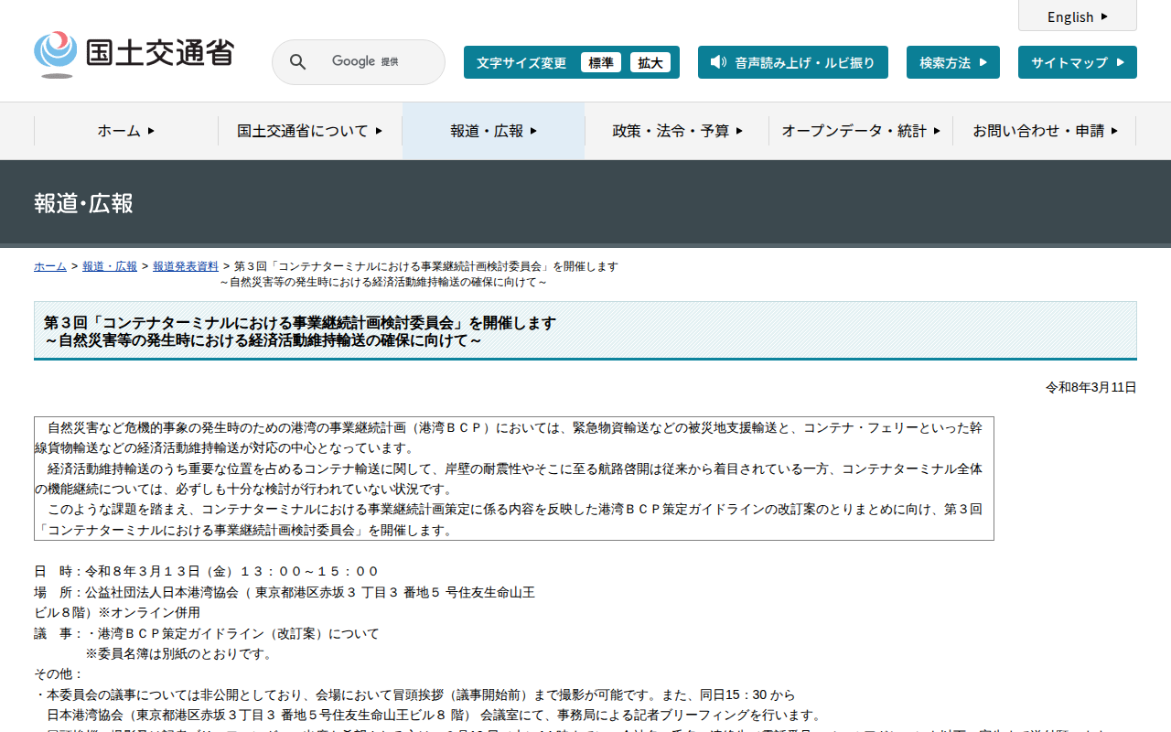
Task: Click the 報道・広報 breadcrumb link
Action: 110,266
